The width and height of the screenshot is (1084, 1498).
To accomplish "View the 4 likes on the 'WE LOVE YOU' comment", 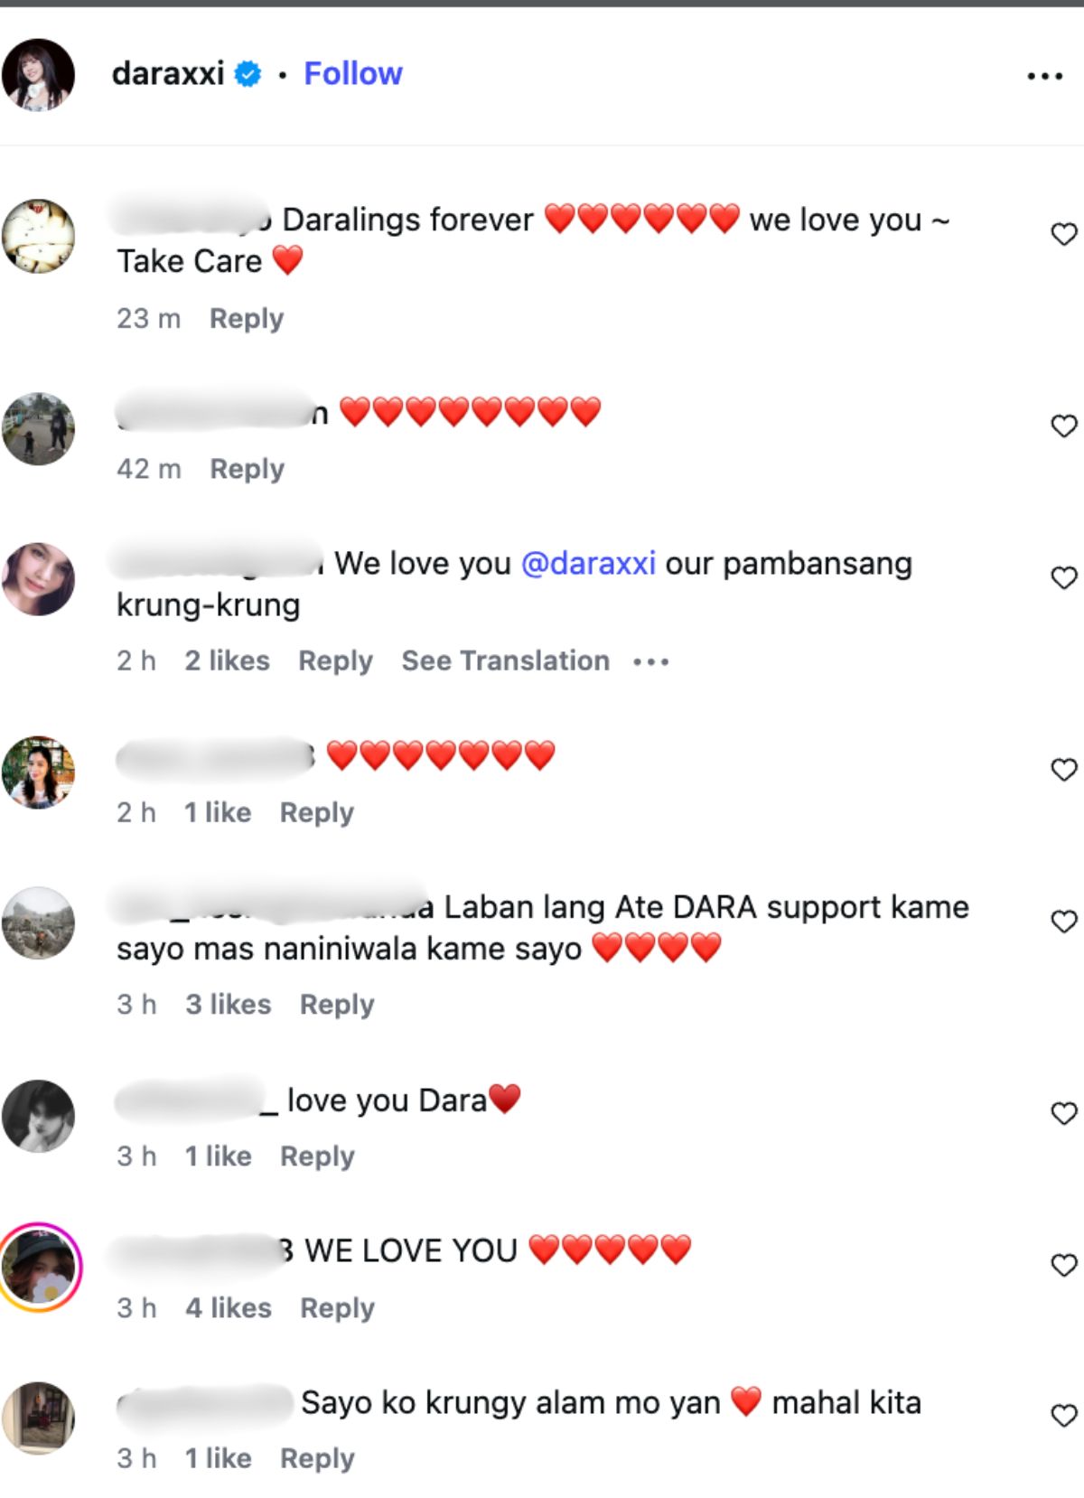I will pyautogui.click(x=229, y=1308).
